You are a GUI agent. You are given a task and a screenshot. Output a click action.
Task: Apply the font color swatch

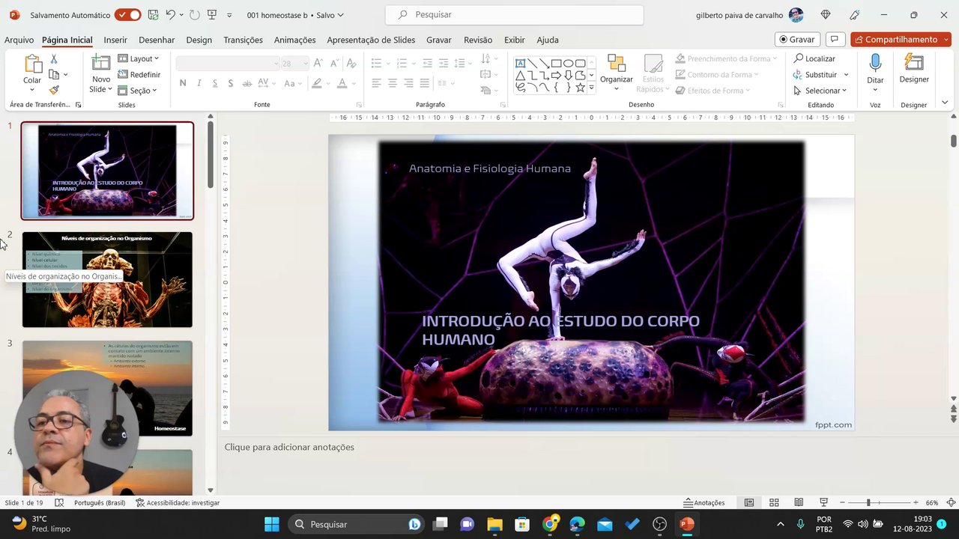click(342, 83)
